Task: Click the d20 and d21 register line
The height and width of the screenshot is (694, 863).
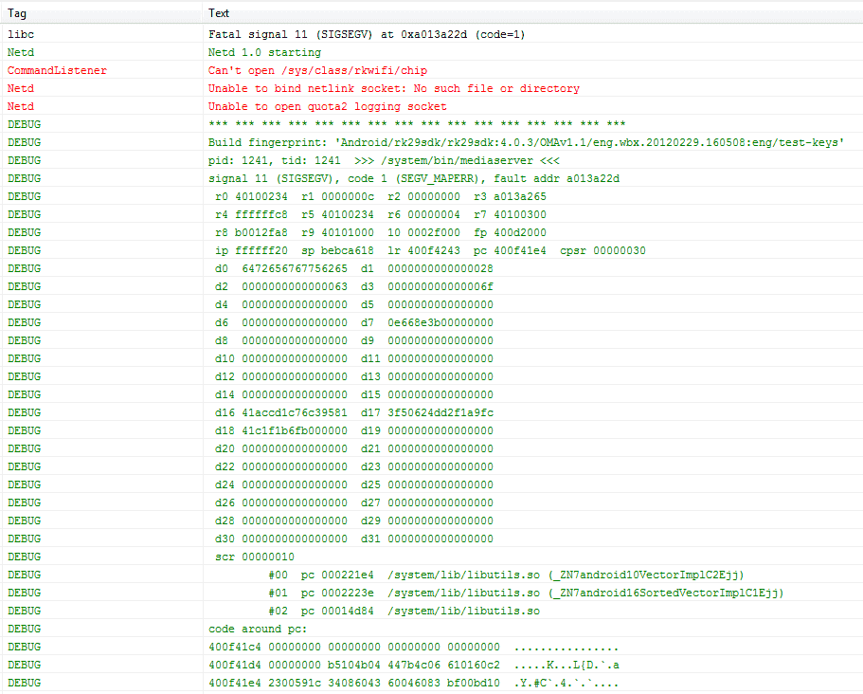Action: (432, 448)
